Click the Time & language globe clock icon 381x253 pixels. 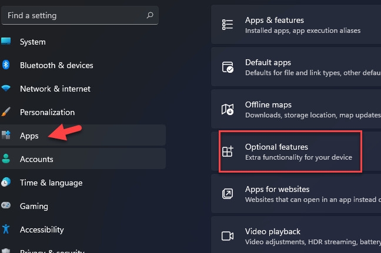[x=6, y=182]
